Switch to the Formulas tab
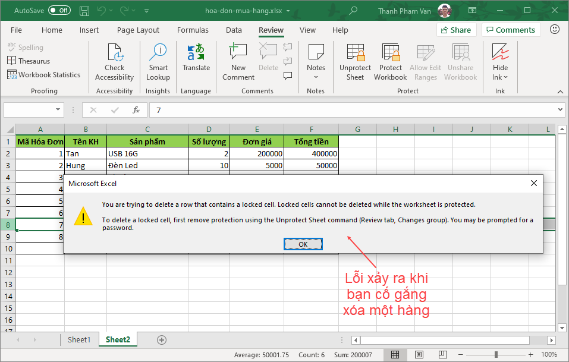This screenshot has width=569, height=362. click(193, 30)
